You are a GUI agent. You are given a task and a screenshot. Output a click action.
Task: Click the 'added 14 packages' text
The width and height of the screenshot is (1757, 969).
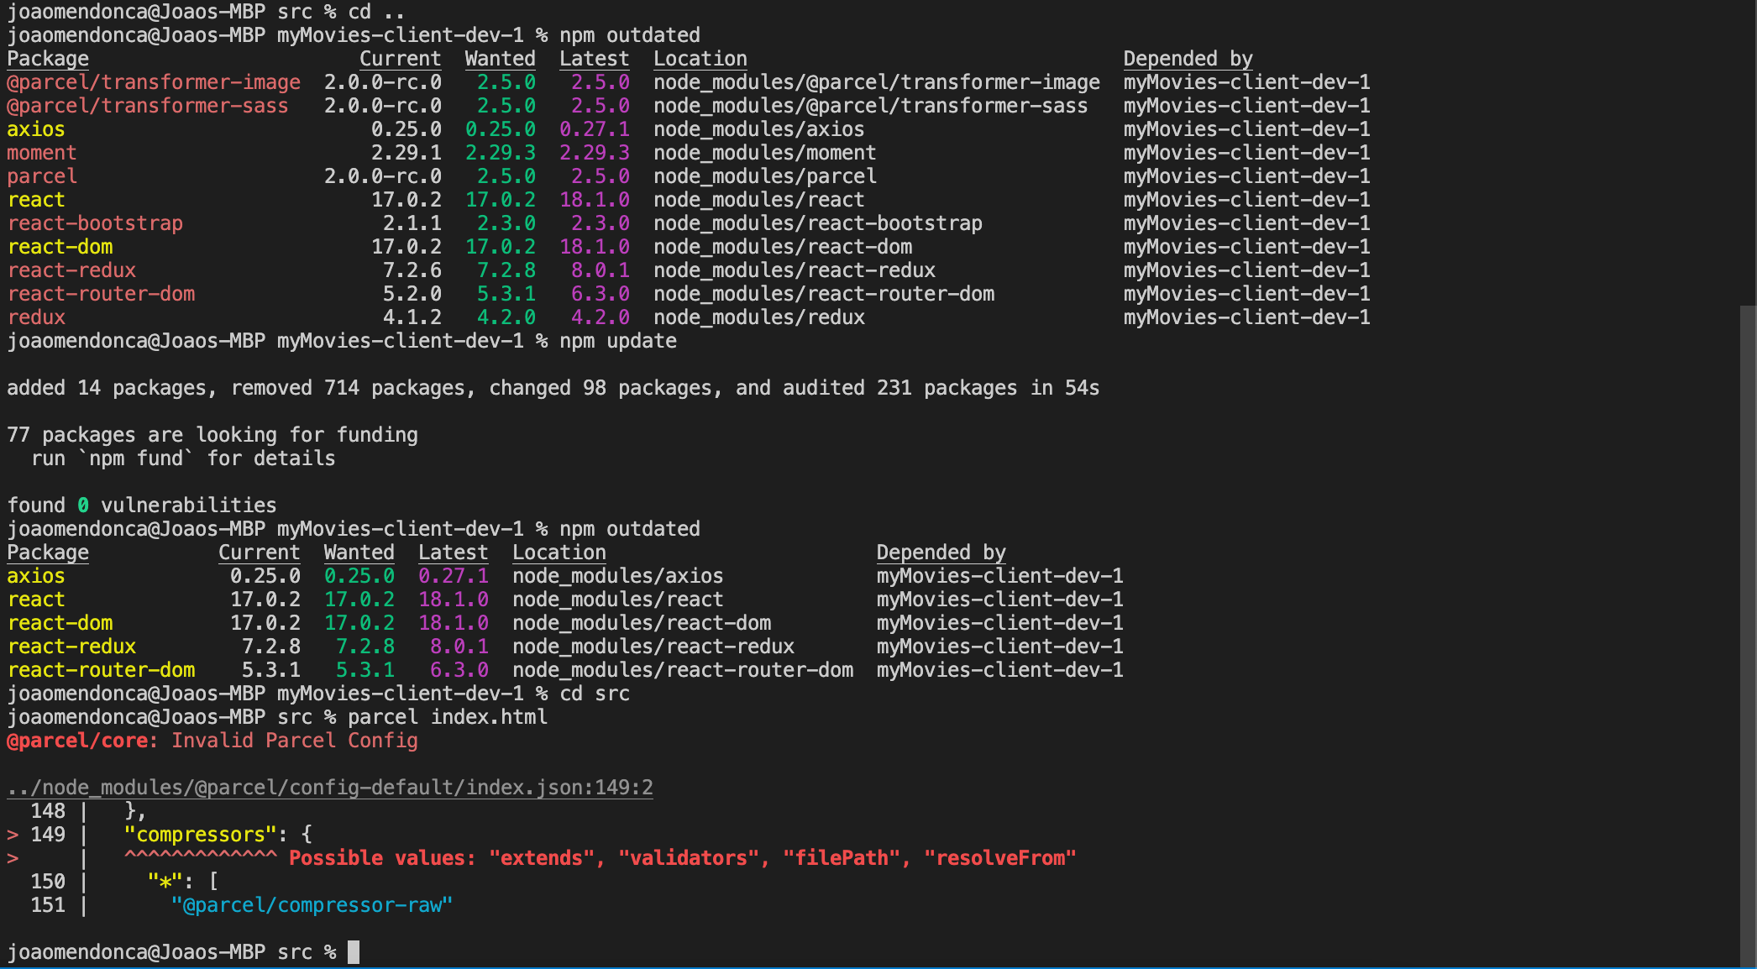click(107, 388)
